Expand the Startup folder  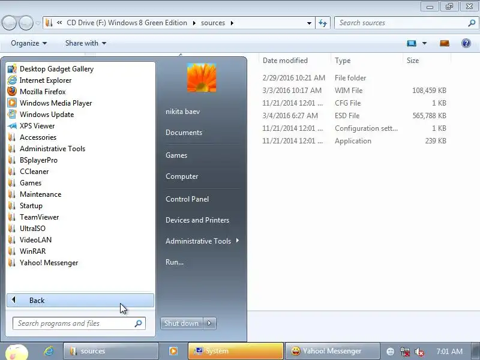pyautogui.click(x=31, y=206)
